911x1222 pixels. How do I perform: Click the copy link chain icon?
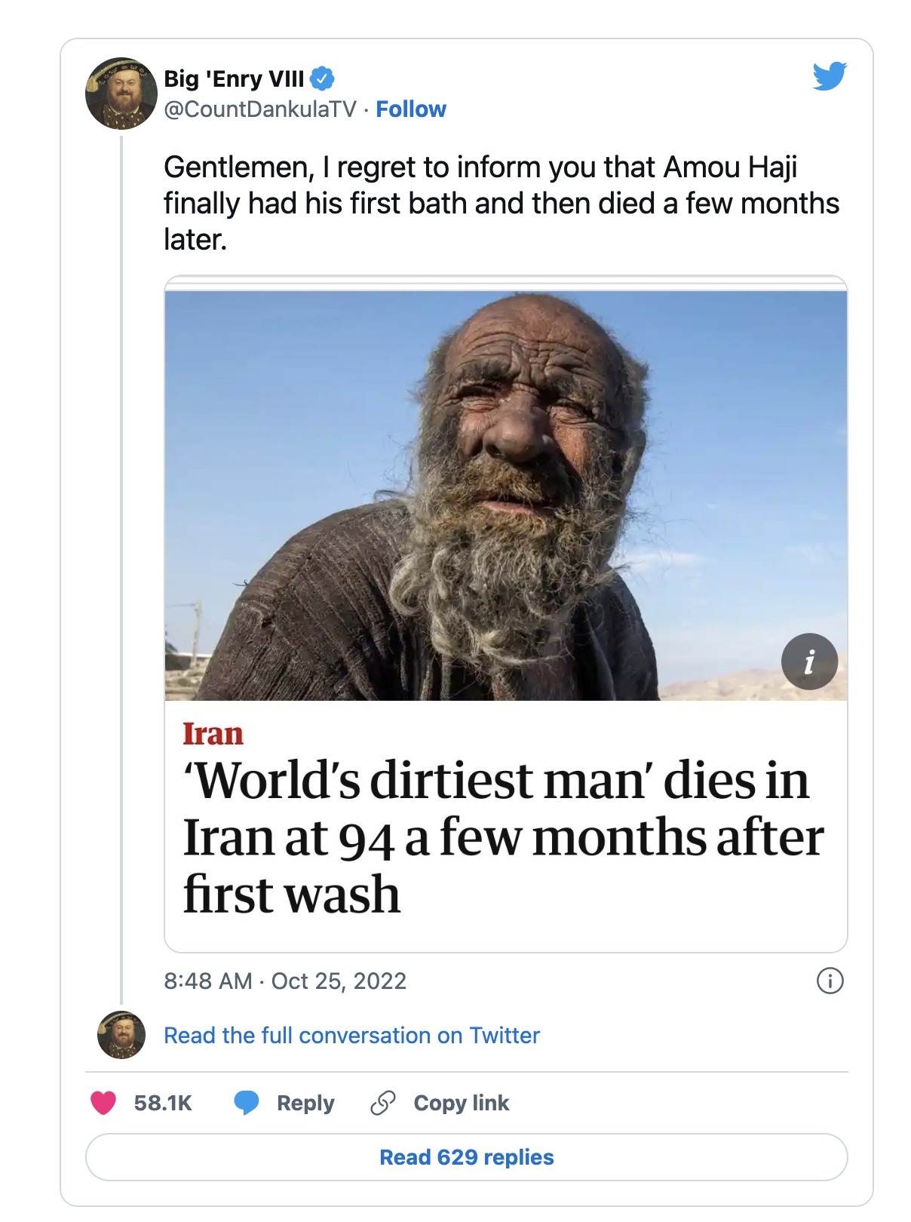pos(383,1103)
